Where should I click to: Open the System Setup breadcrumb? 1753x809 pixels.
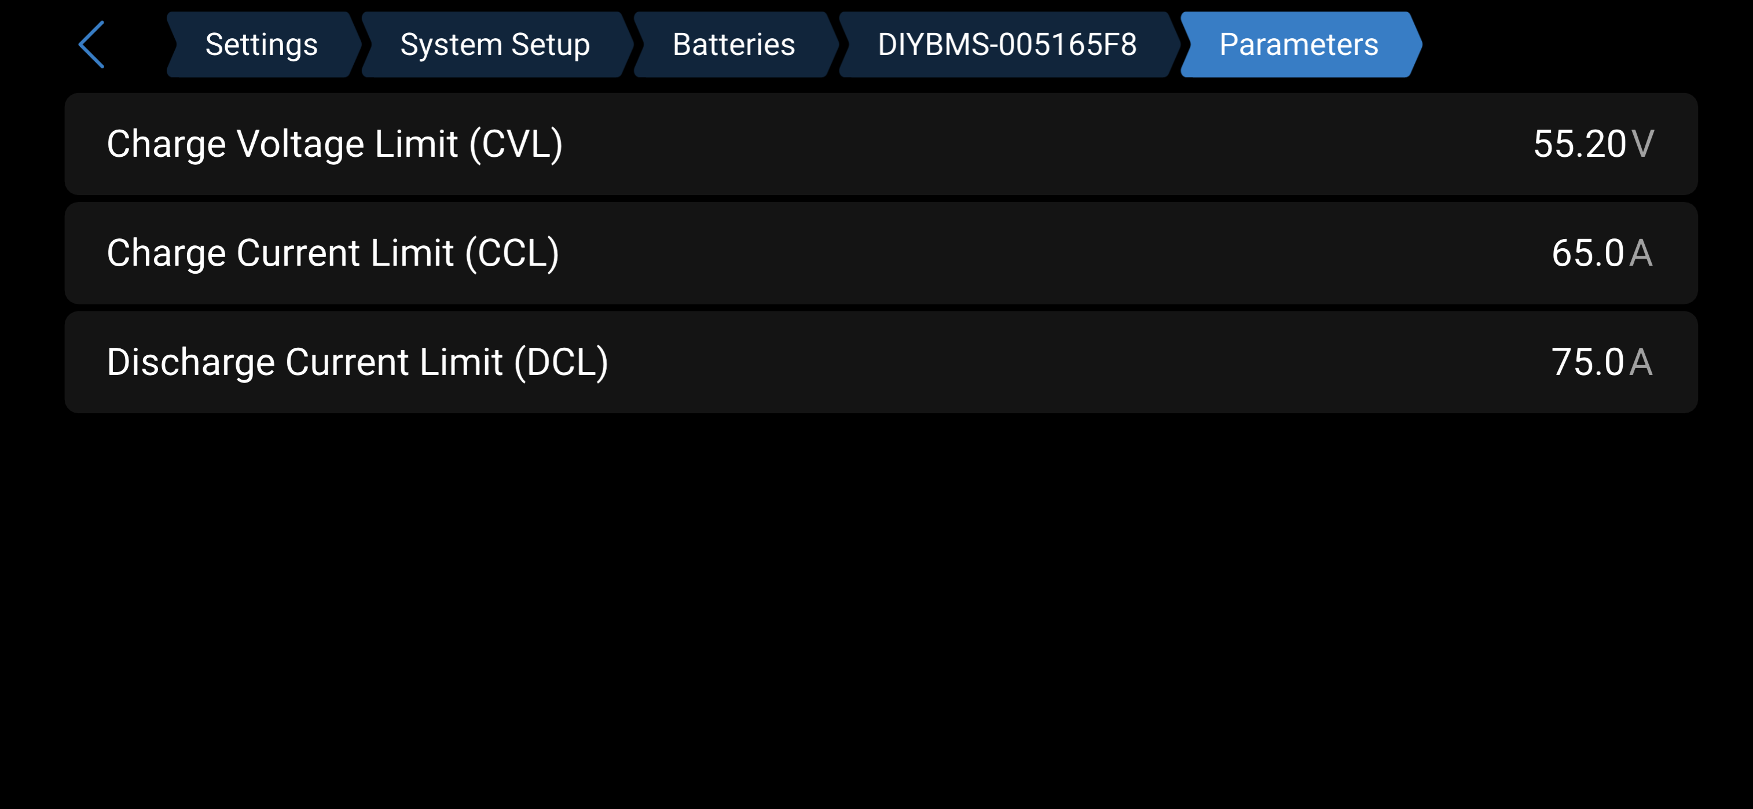pyautogui.click(x=495, y=45)
